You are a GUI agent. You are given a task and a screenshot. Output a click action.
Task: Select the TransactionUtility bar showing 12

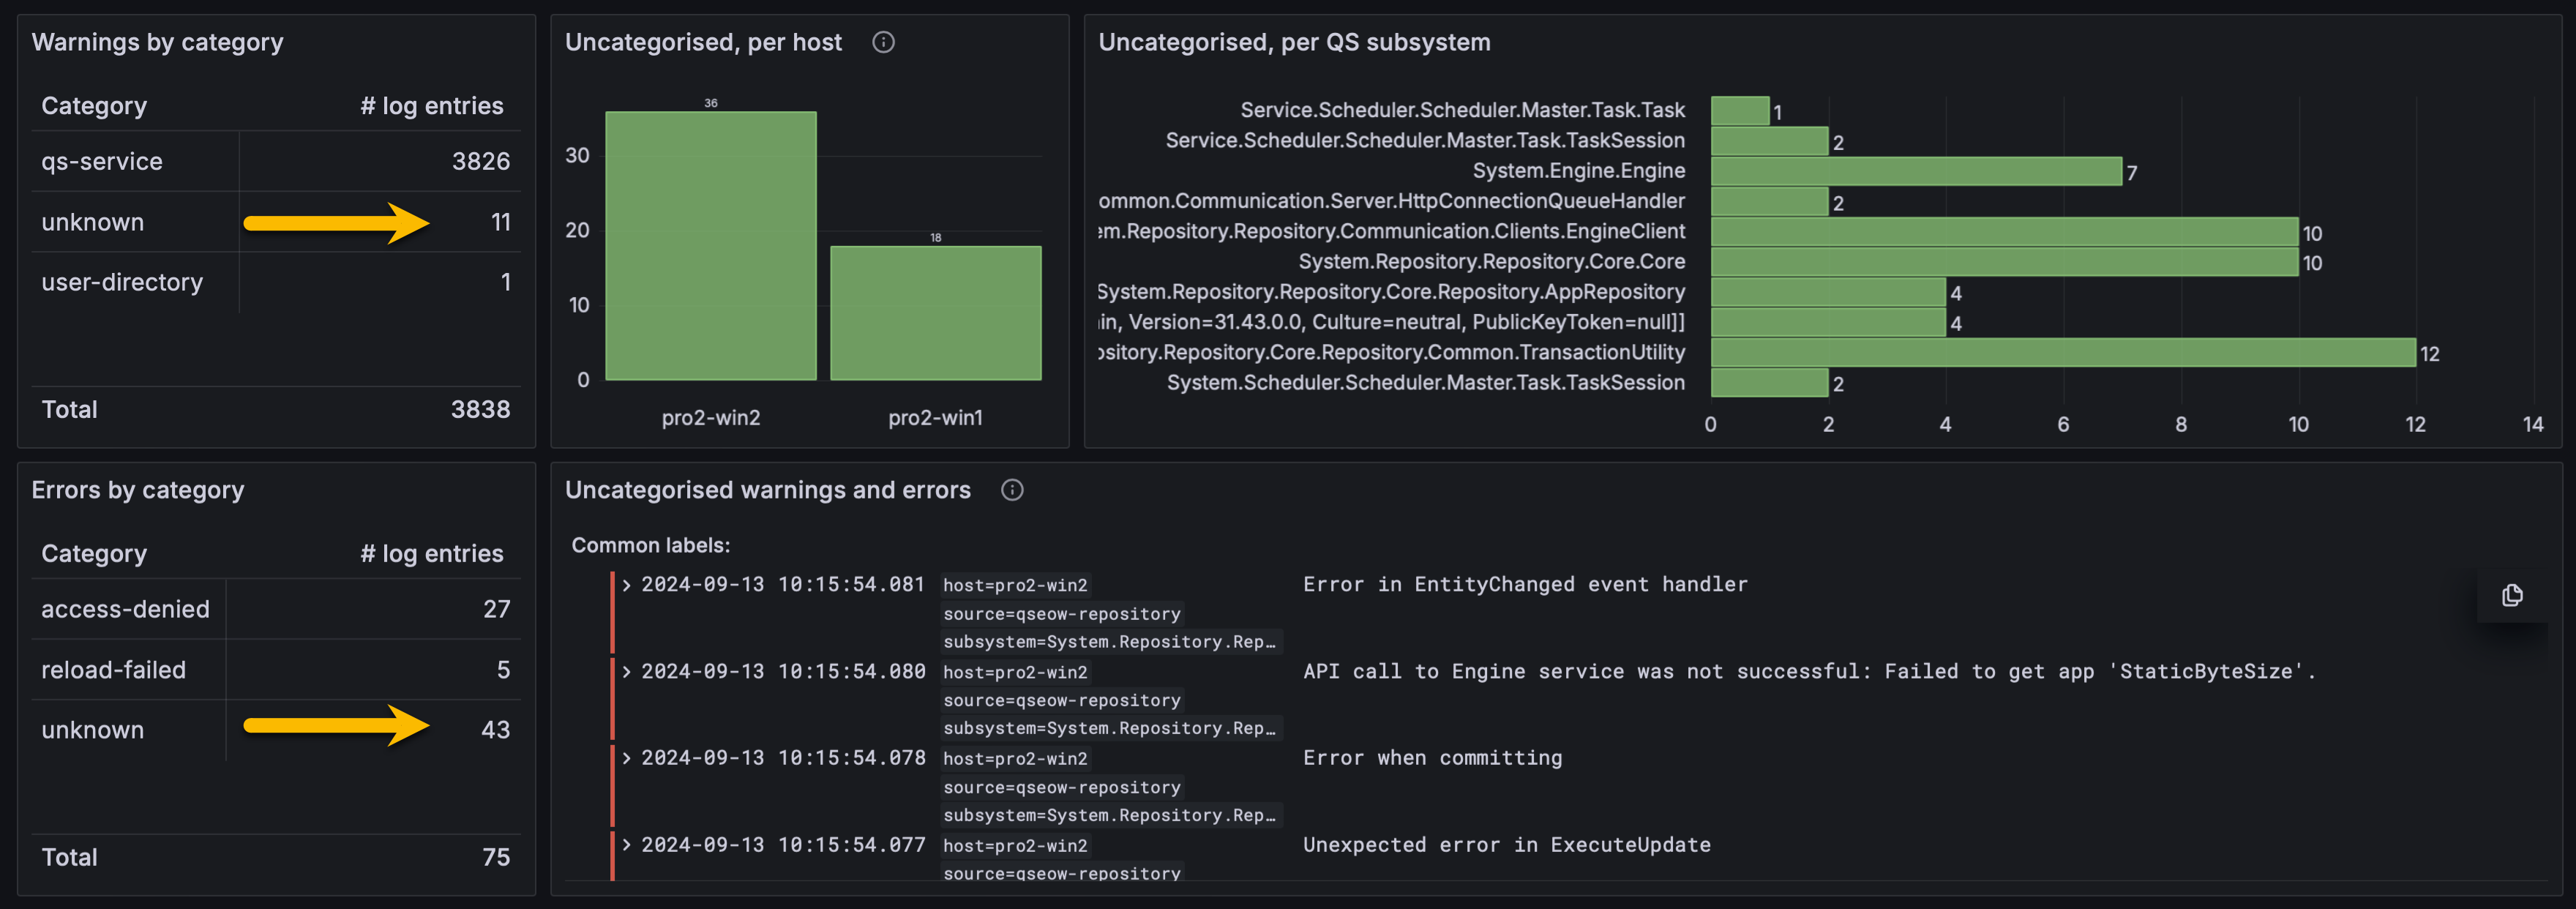coord(2060,353)
